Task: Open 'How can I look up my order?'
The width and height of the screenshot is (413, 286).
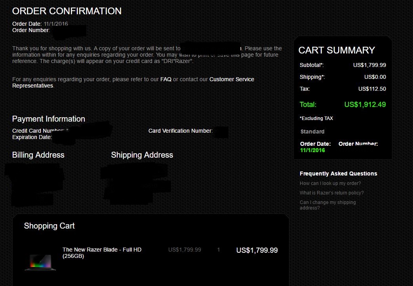Action: 330,183
